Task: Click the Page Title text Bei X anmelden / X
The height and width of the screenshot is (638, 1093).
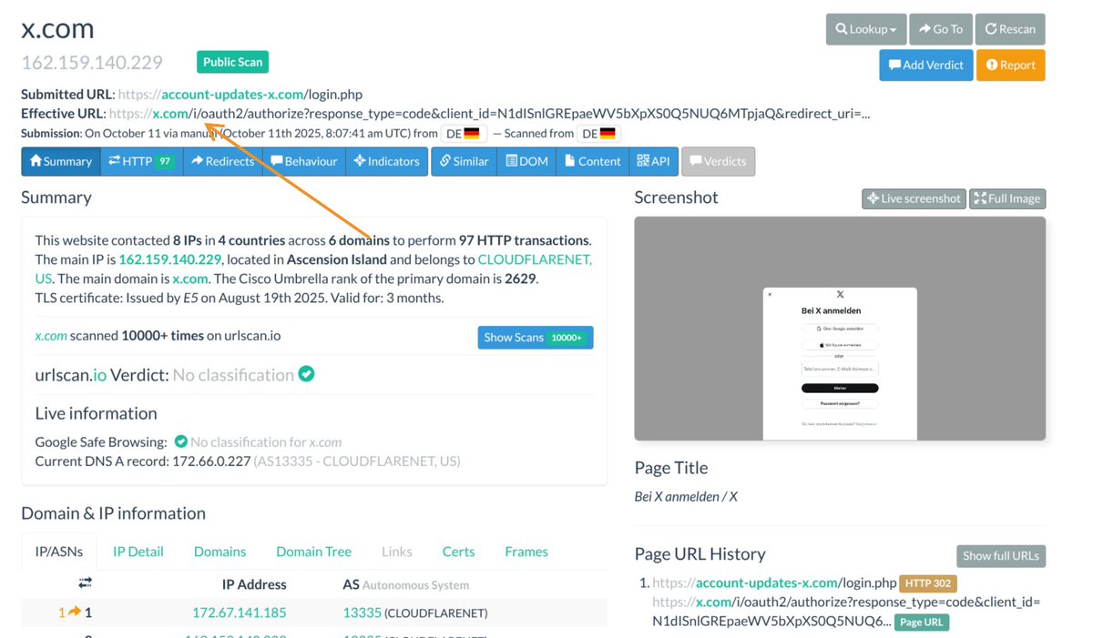Action: tap(686, 497)
